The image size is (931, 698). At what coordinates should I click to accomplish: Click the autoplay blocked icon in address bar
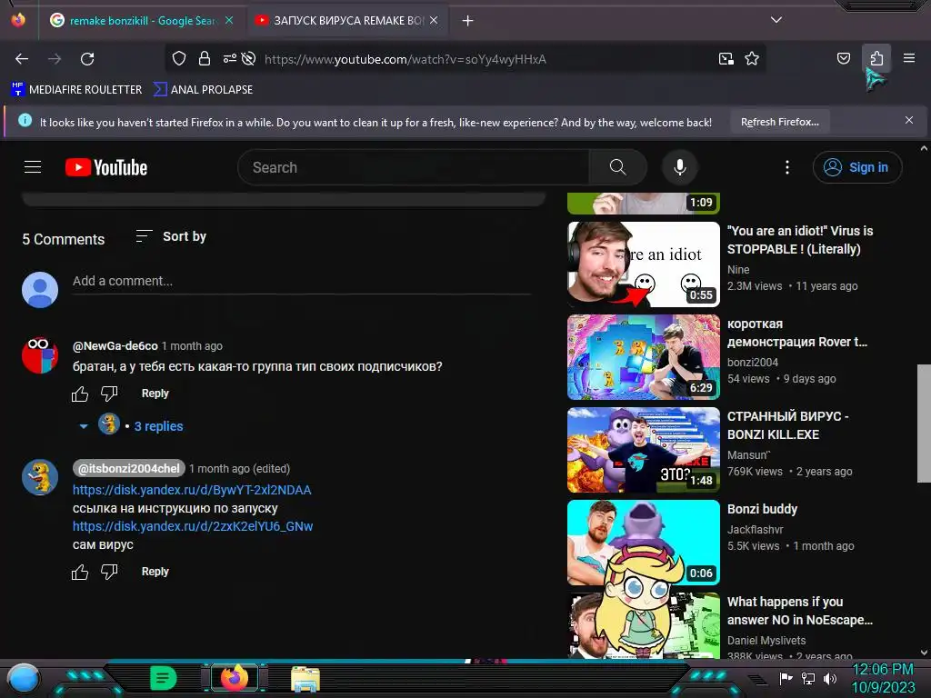(249, 59)
